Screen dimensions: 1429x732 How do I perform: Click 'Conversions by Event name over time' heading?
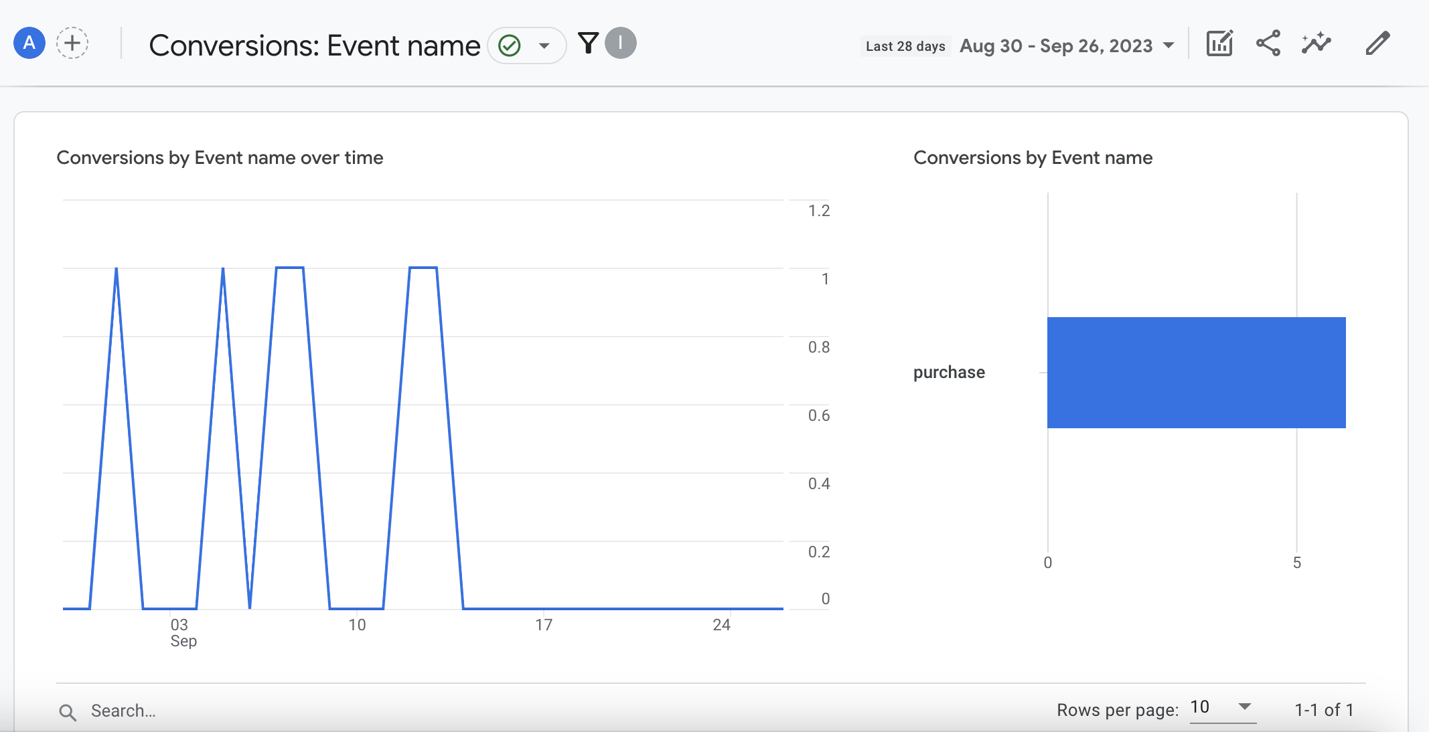pyautogui.click(x=220, y=158)
